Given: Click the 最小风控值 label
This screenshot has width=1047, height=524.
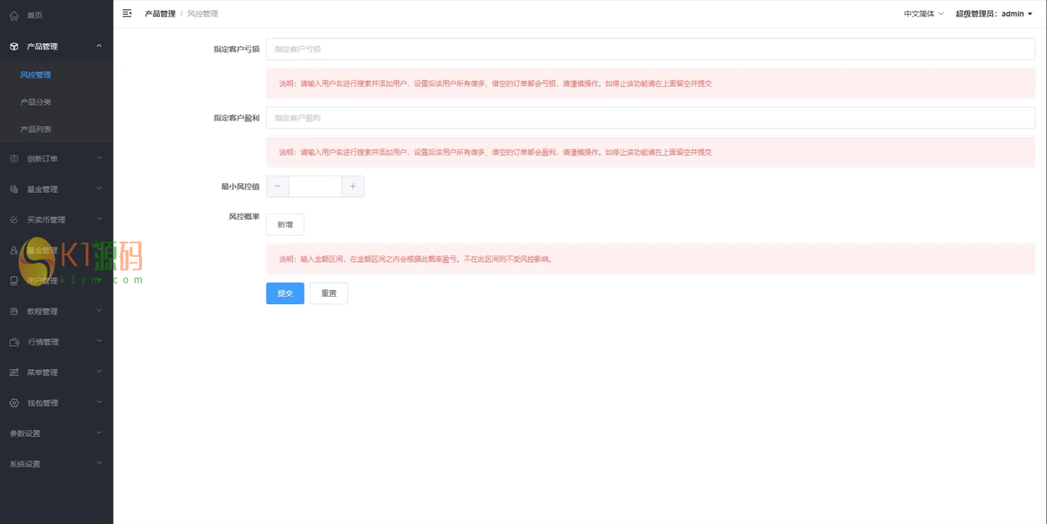Looking at the screenshot, I should [240, 186].
